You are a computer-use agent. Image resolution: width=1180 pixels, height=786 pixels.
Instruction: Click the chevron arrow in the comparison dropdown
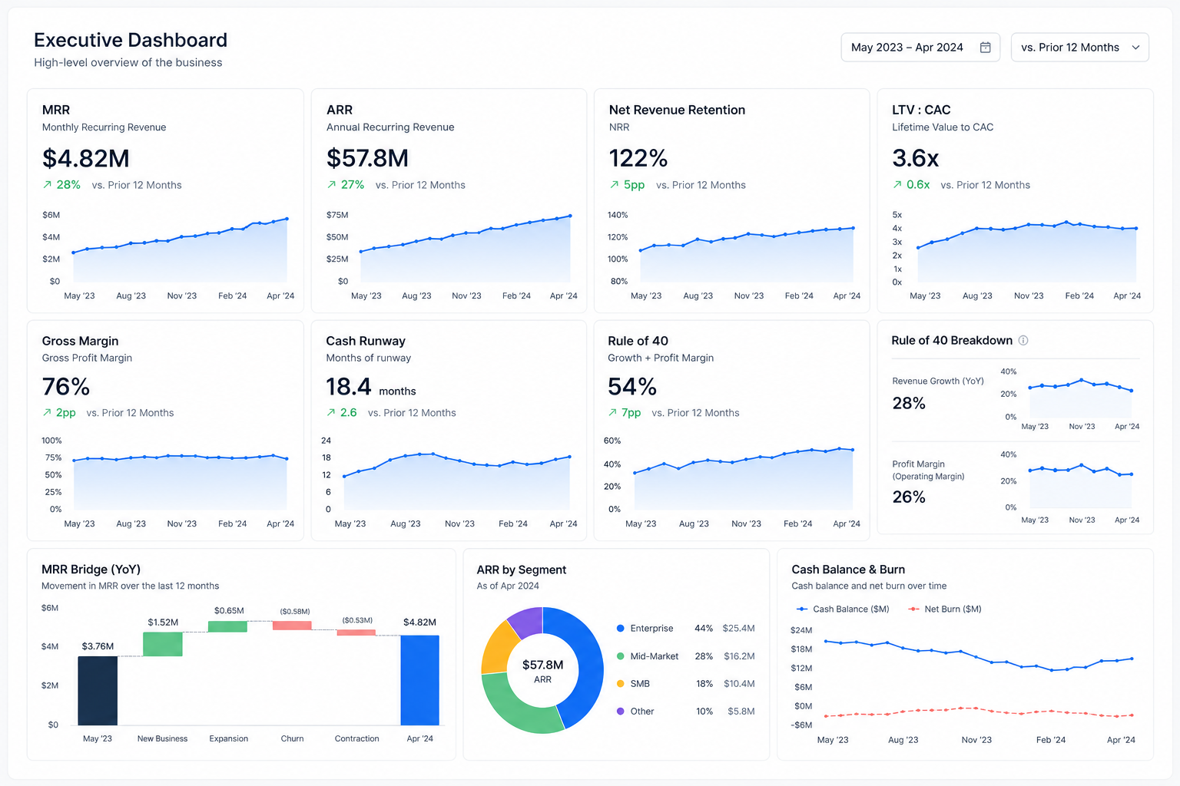1135,48
